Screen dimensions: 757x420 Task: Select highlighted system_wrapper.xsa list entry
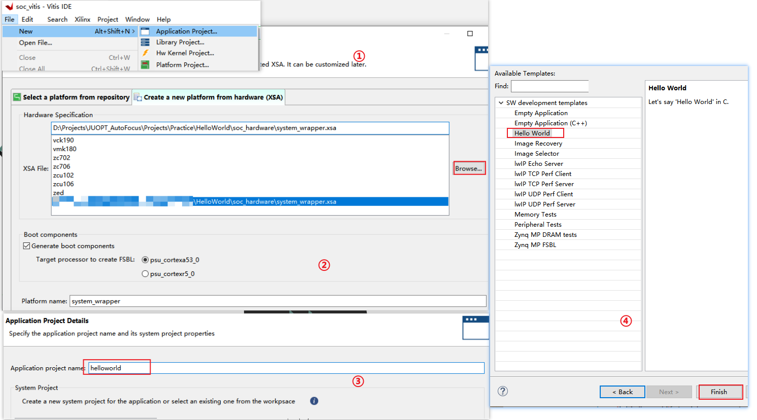click(250, 201)
